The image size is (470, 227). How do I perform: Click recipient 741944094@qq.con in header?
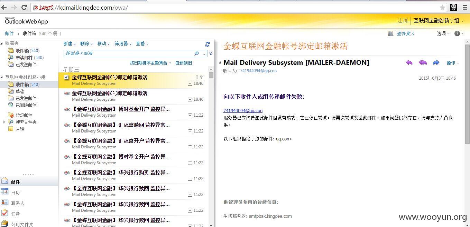[x=258, y=71]
